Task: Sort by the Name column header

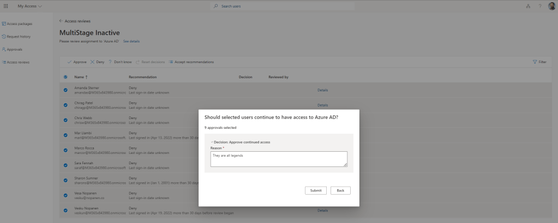Action: (x=81, y=77)
